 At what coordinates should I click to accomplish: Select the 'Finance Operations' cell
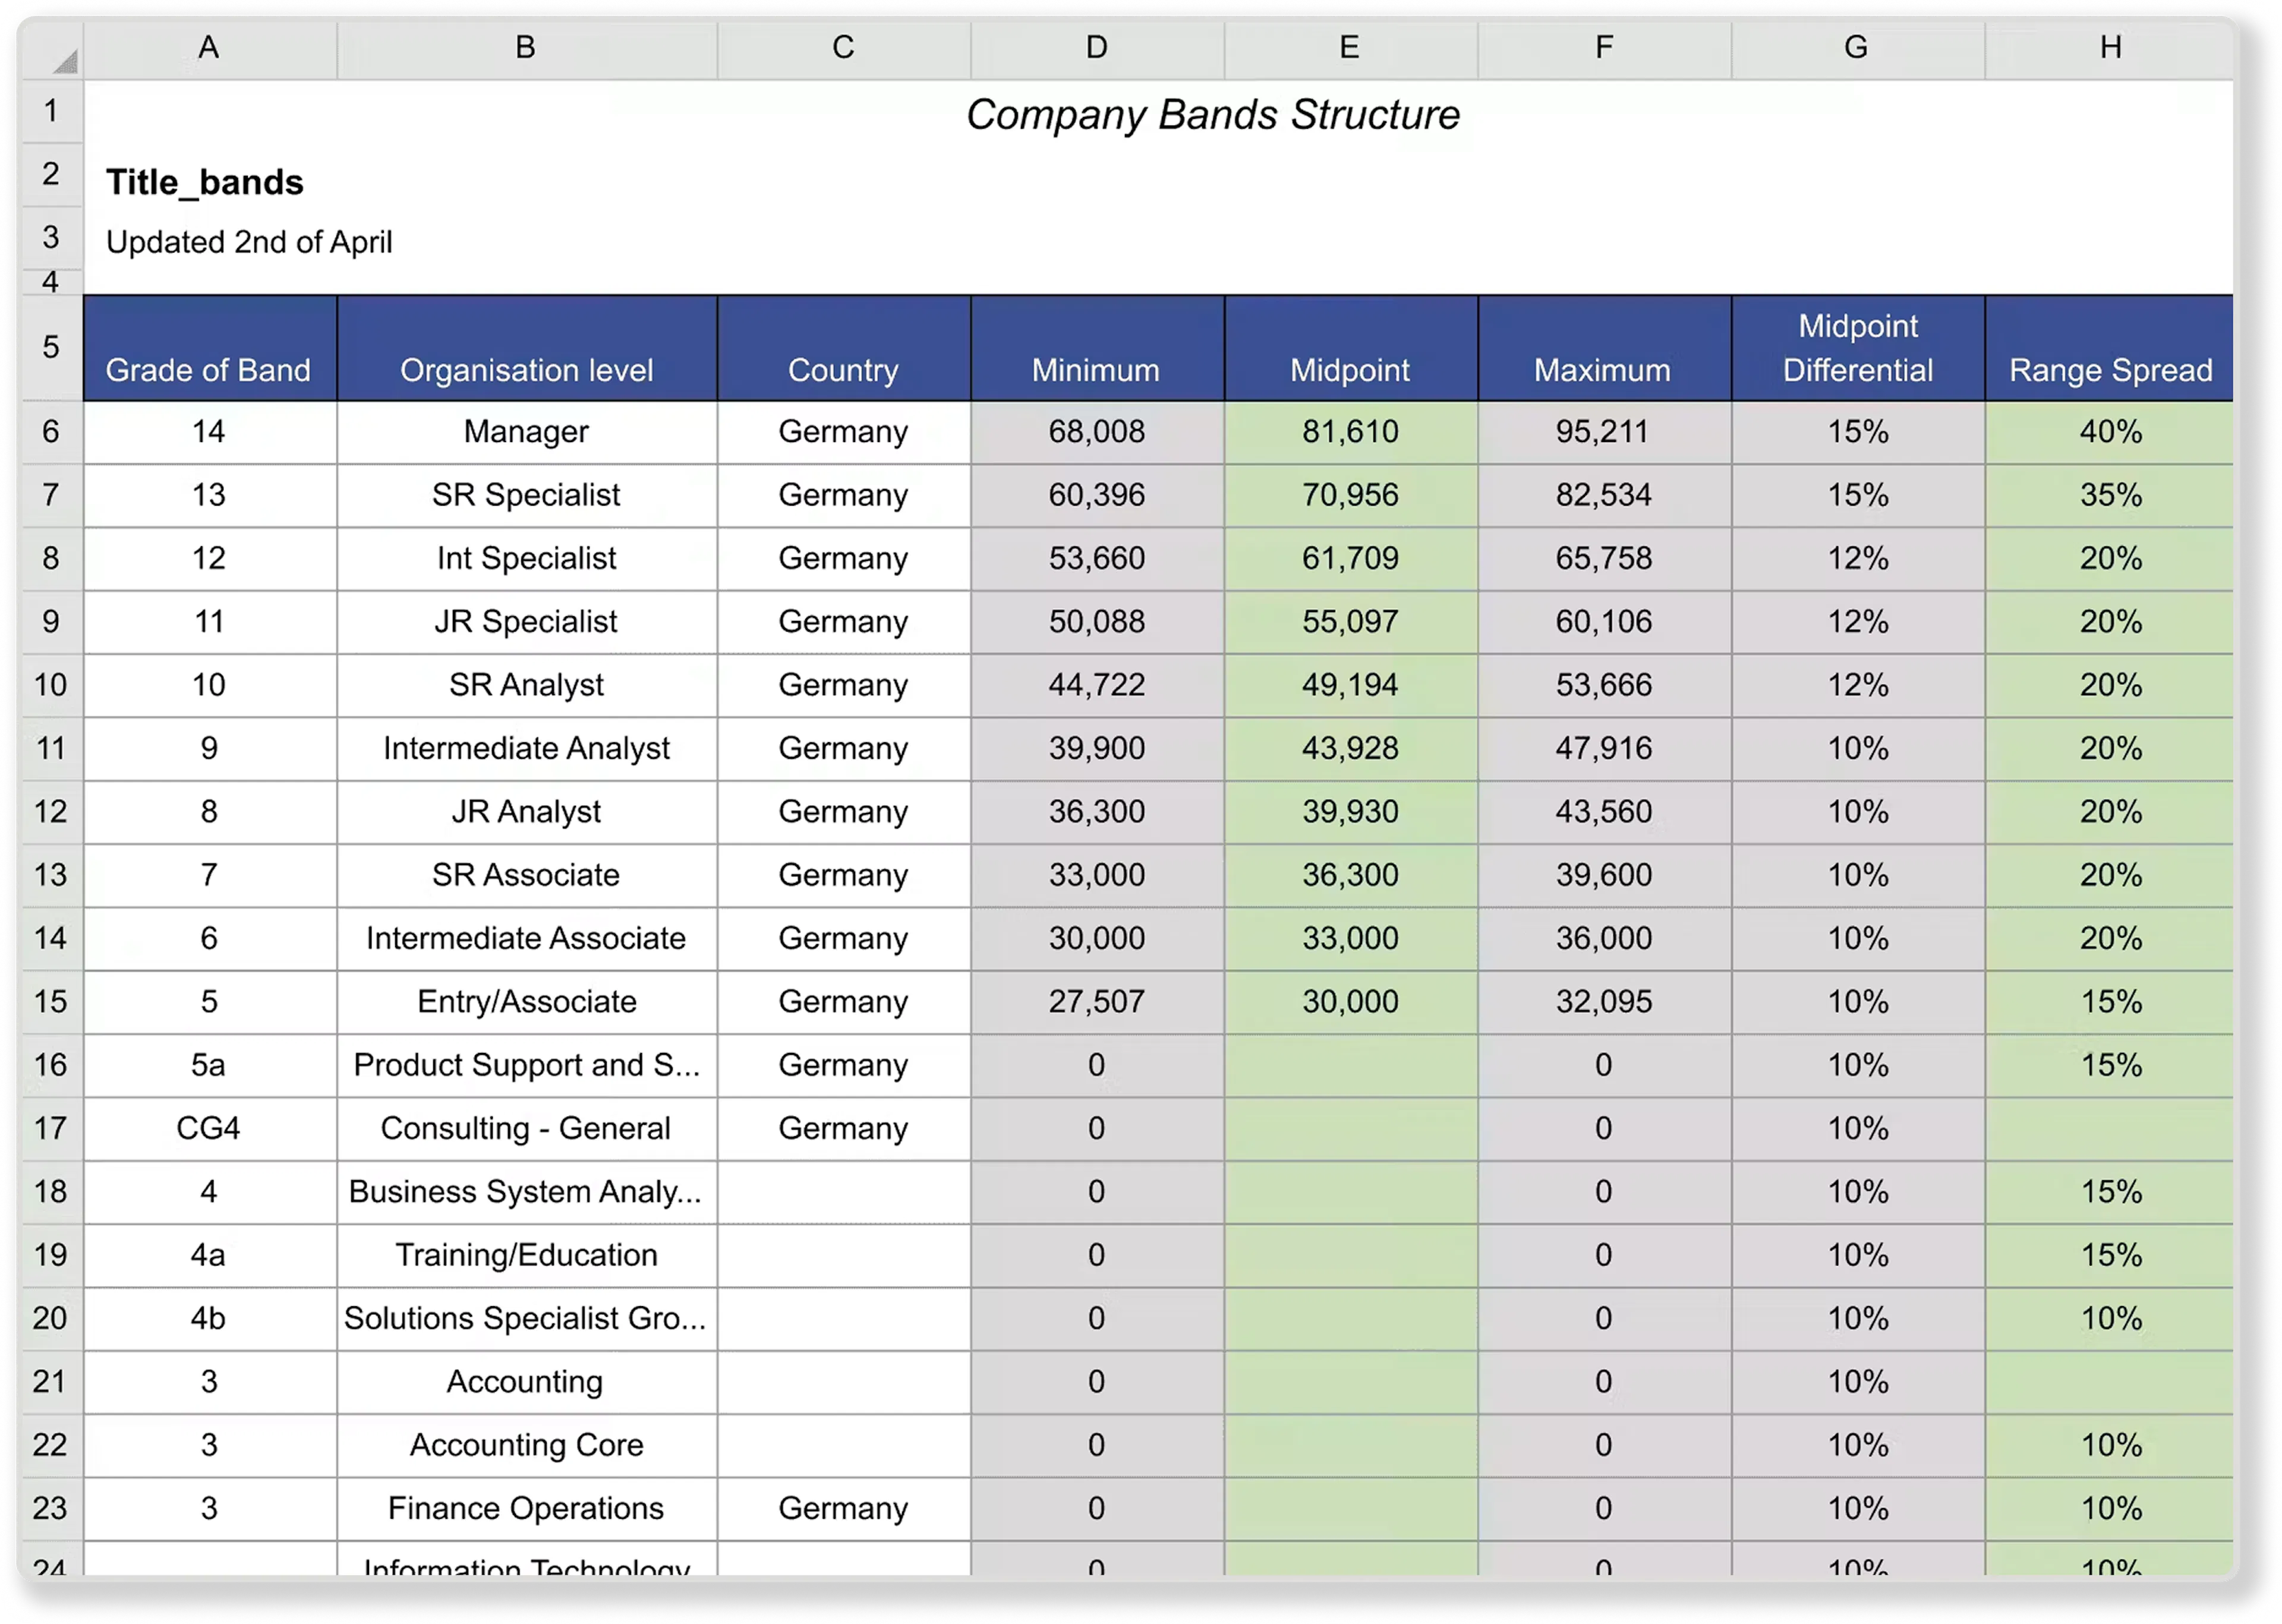(526, 1508)
